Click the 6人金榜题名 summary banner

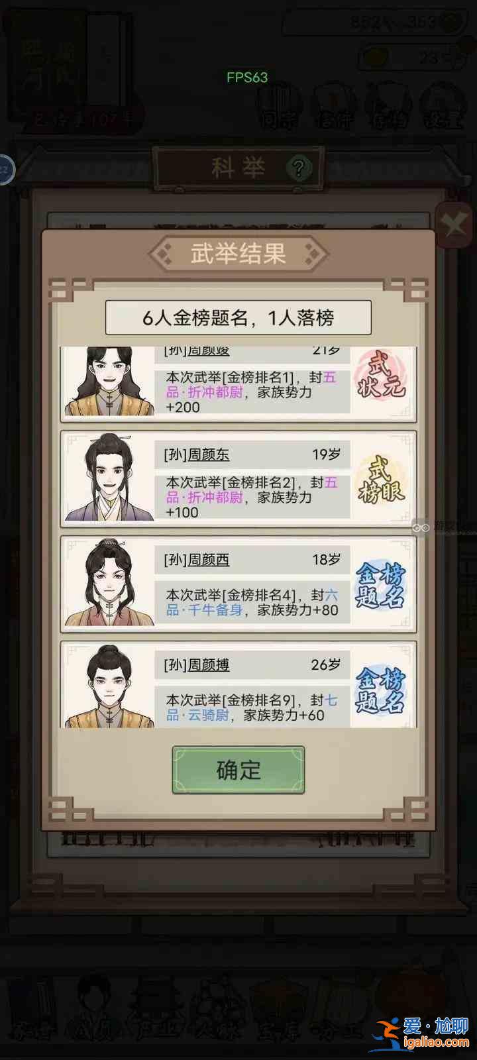pos(238,318)
